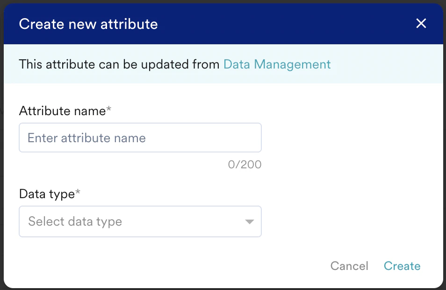
Task: Click the Create new attribute title
Action: click(x=88, y=24)
